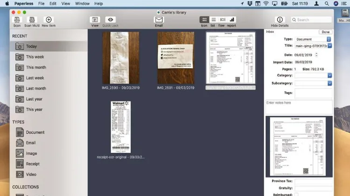Open Quick Look eye icon
This screenshot has width=350, height=196.
pyautogui.click(x=110, y=20)
